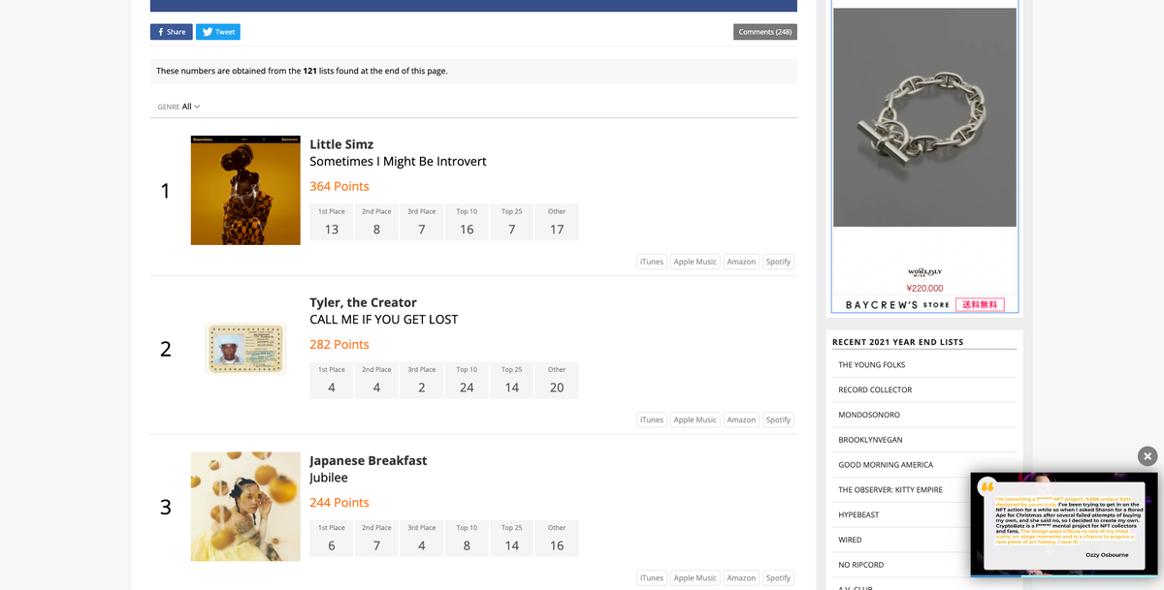
Task: Open Jubilee album title link
Action: click(329, 478)
